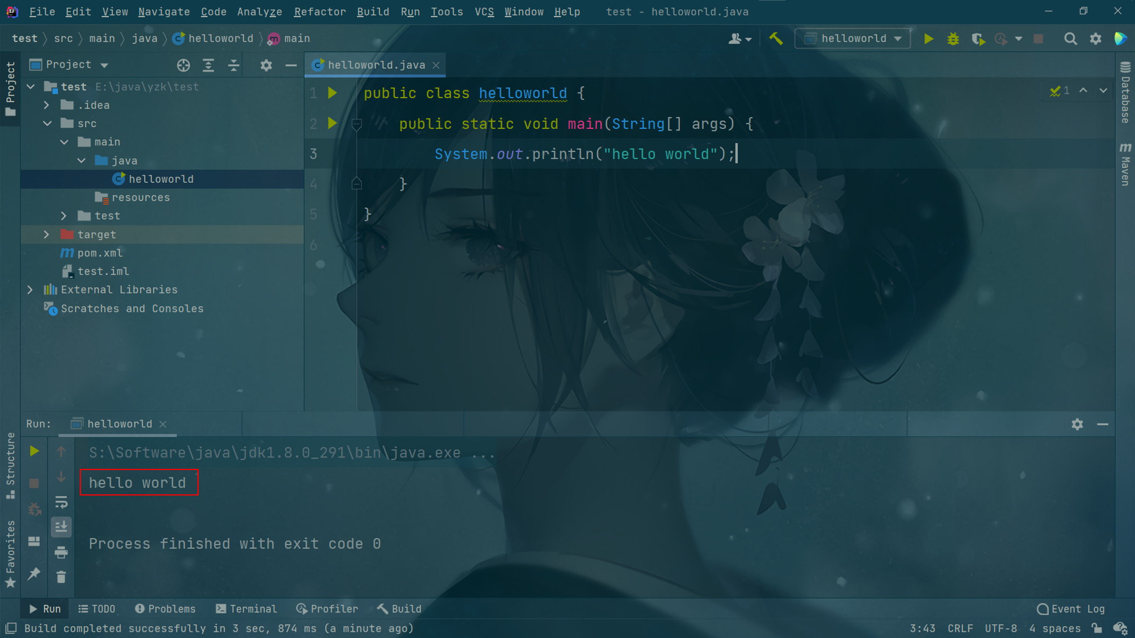The width and height of the screenshot is (1135, 638).
Task: Toggle the Favorites tool window stripe button
Action: pos(10,553)
